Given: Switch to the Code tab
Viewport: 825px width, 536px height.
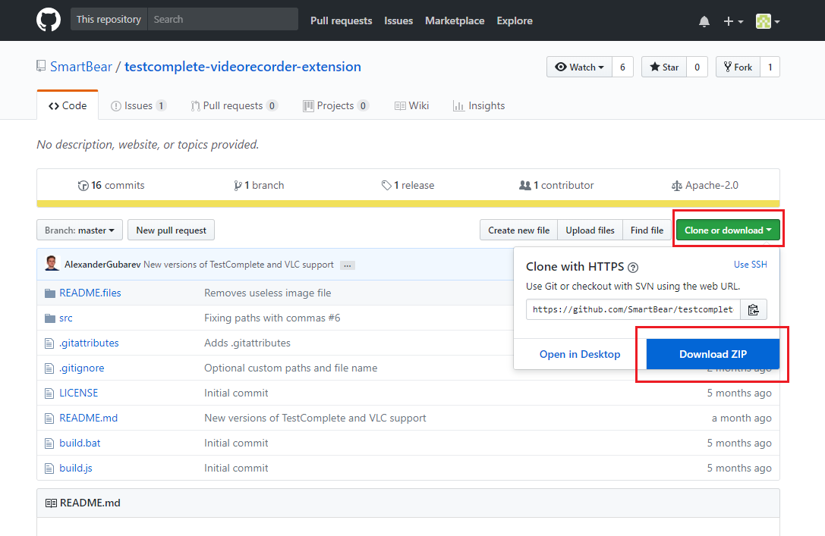Looking at the screenshot, I should click(68, 105).
